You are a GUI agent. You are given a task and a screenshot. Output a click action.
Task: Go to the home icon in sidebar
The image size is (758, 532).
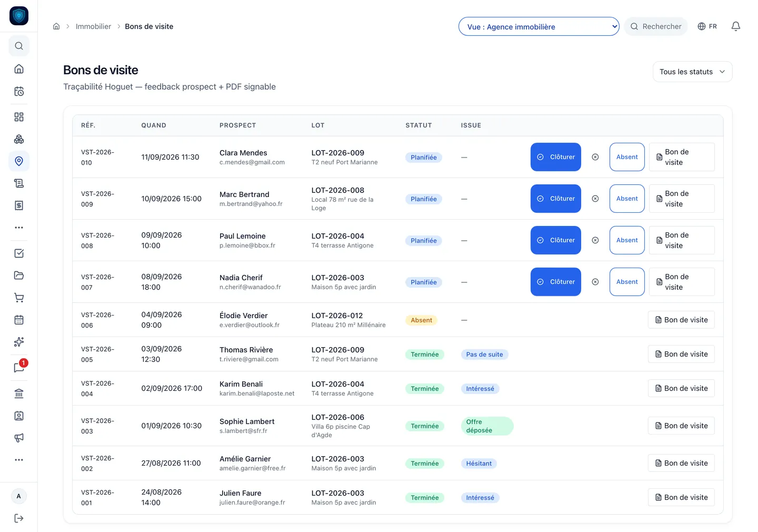pos(19,69)
